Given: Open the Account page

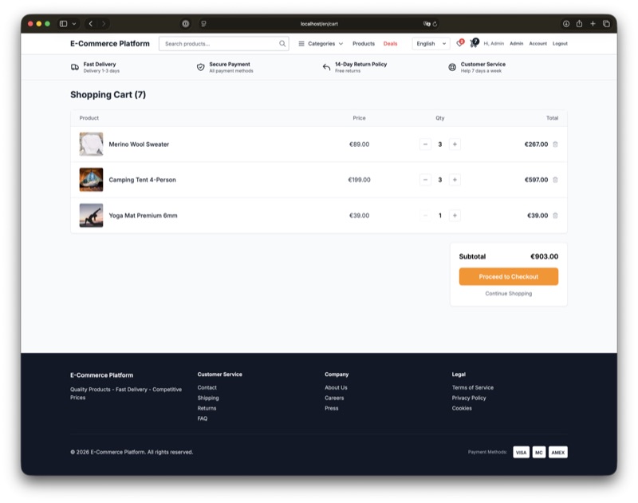Looking at the screenshot, I should 538,44.
